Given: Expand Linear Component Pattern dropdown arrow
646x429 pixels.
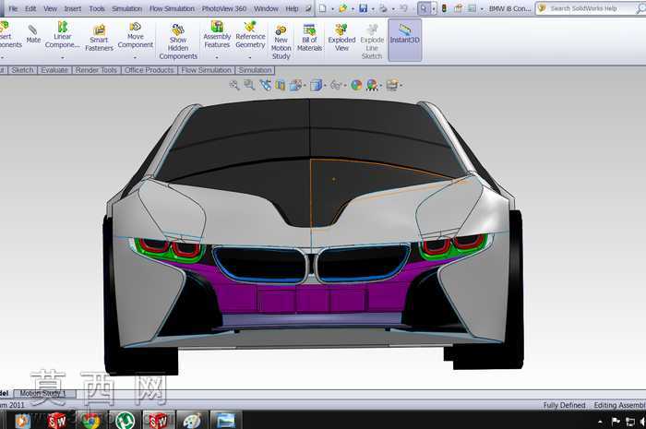Looking at the screenshot, I should (63, 57).
